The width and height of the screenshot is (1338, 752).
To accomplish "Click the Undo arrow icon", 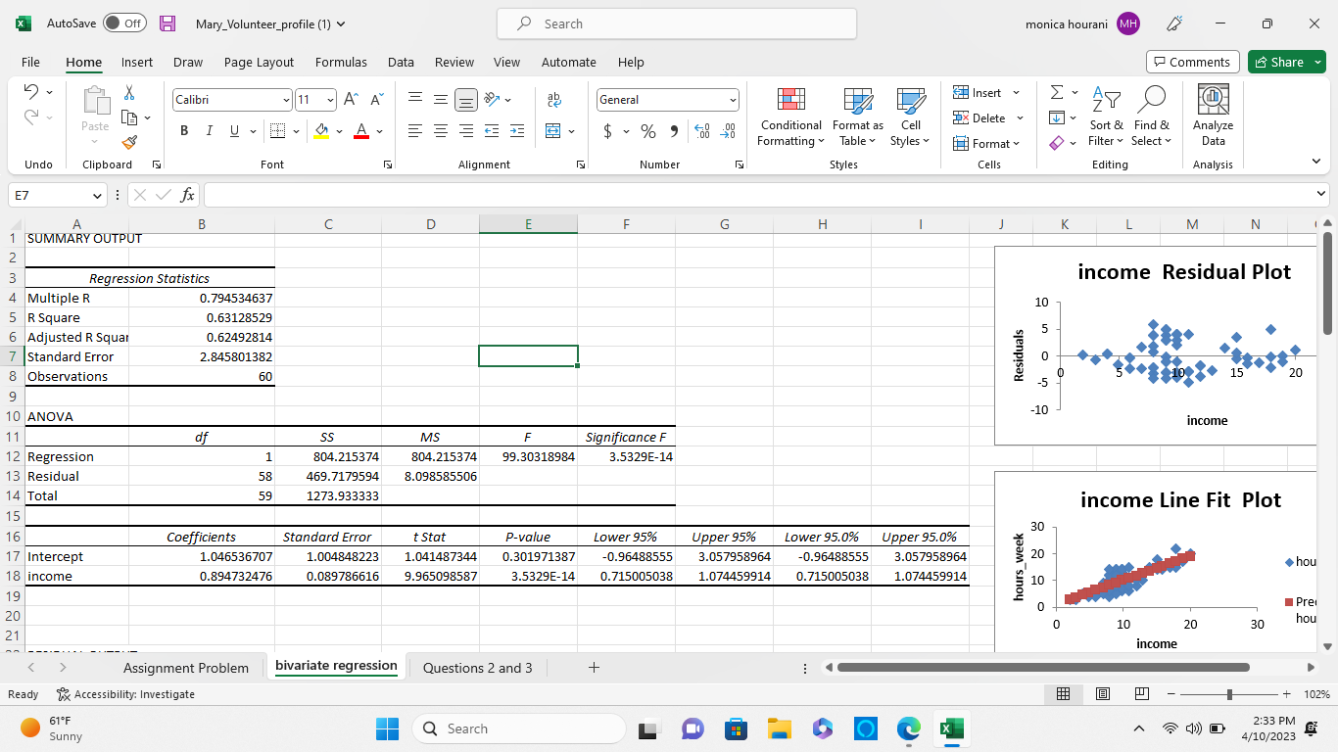I will click(x=30, y=92).
